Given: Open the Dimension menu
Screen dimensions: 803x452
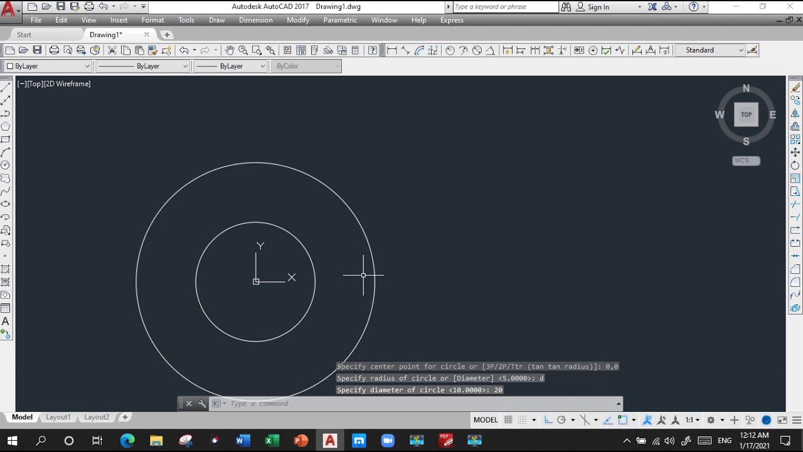Looking at the screenshot, I should [256, 20].
